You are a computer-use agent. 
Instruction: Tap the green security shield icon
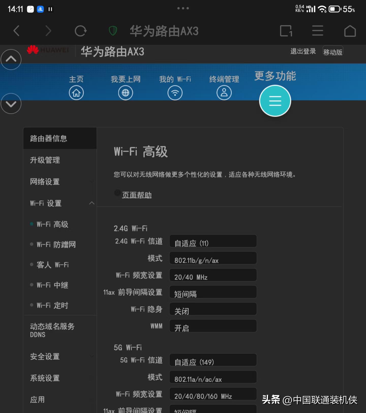113,31
